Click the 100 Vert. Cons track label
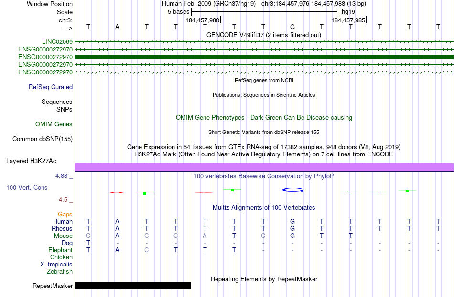 (27, 188)
